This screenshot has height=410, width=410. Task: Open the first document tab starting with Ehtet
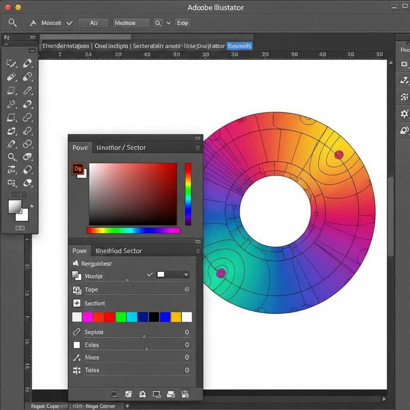tap(66, 46)
